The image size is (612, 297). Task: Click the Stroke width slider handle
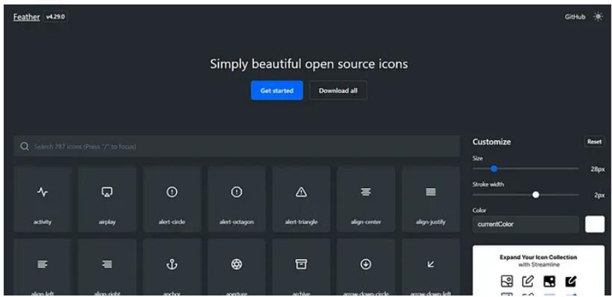[x=536, y=195]
